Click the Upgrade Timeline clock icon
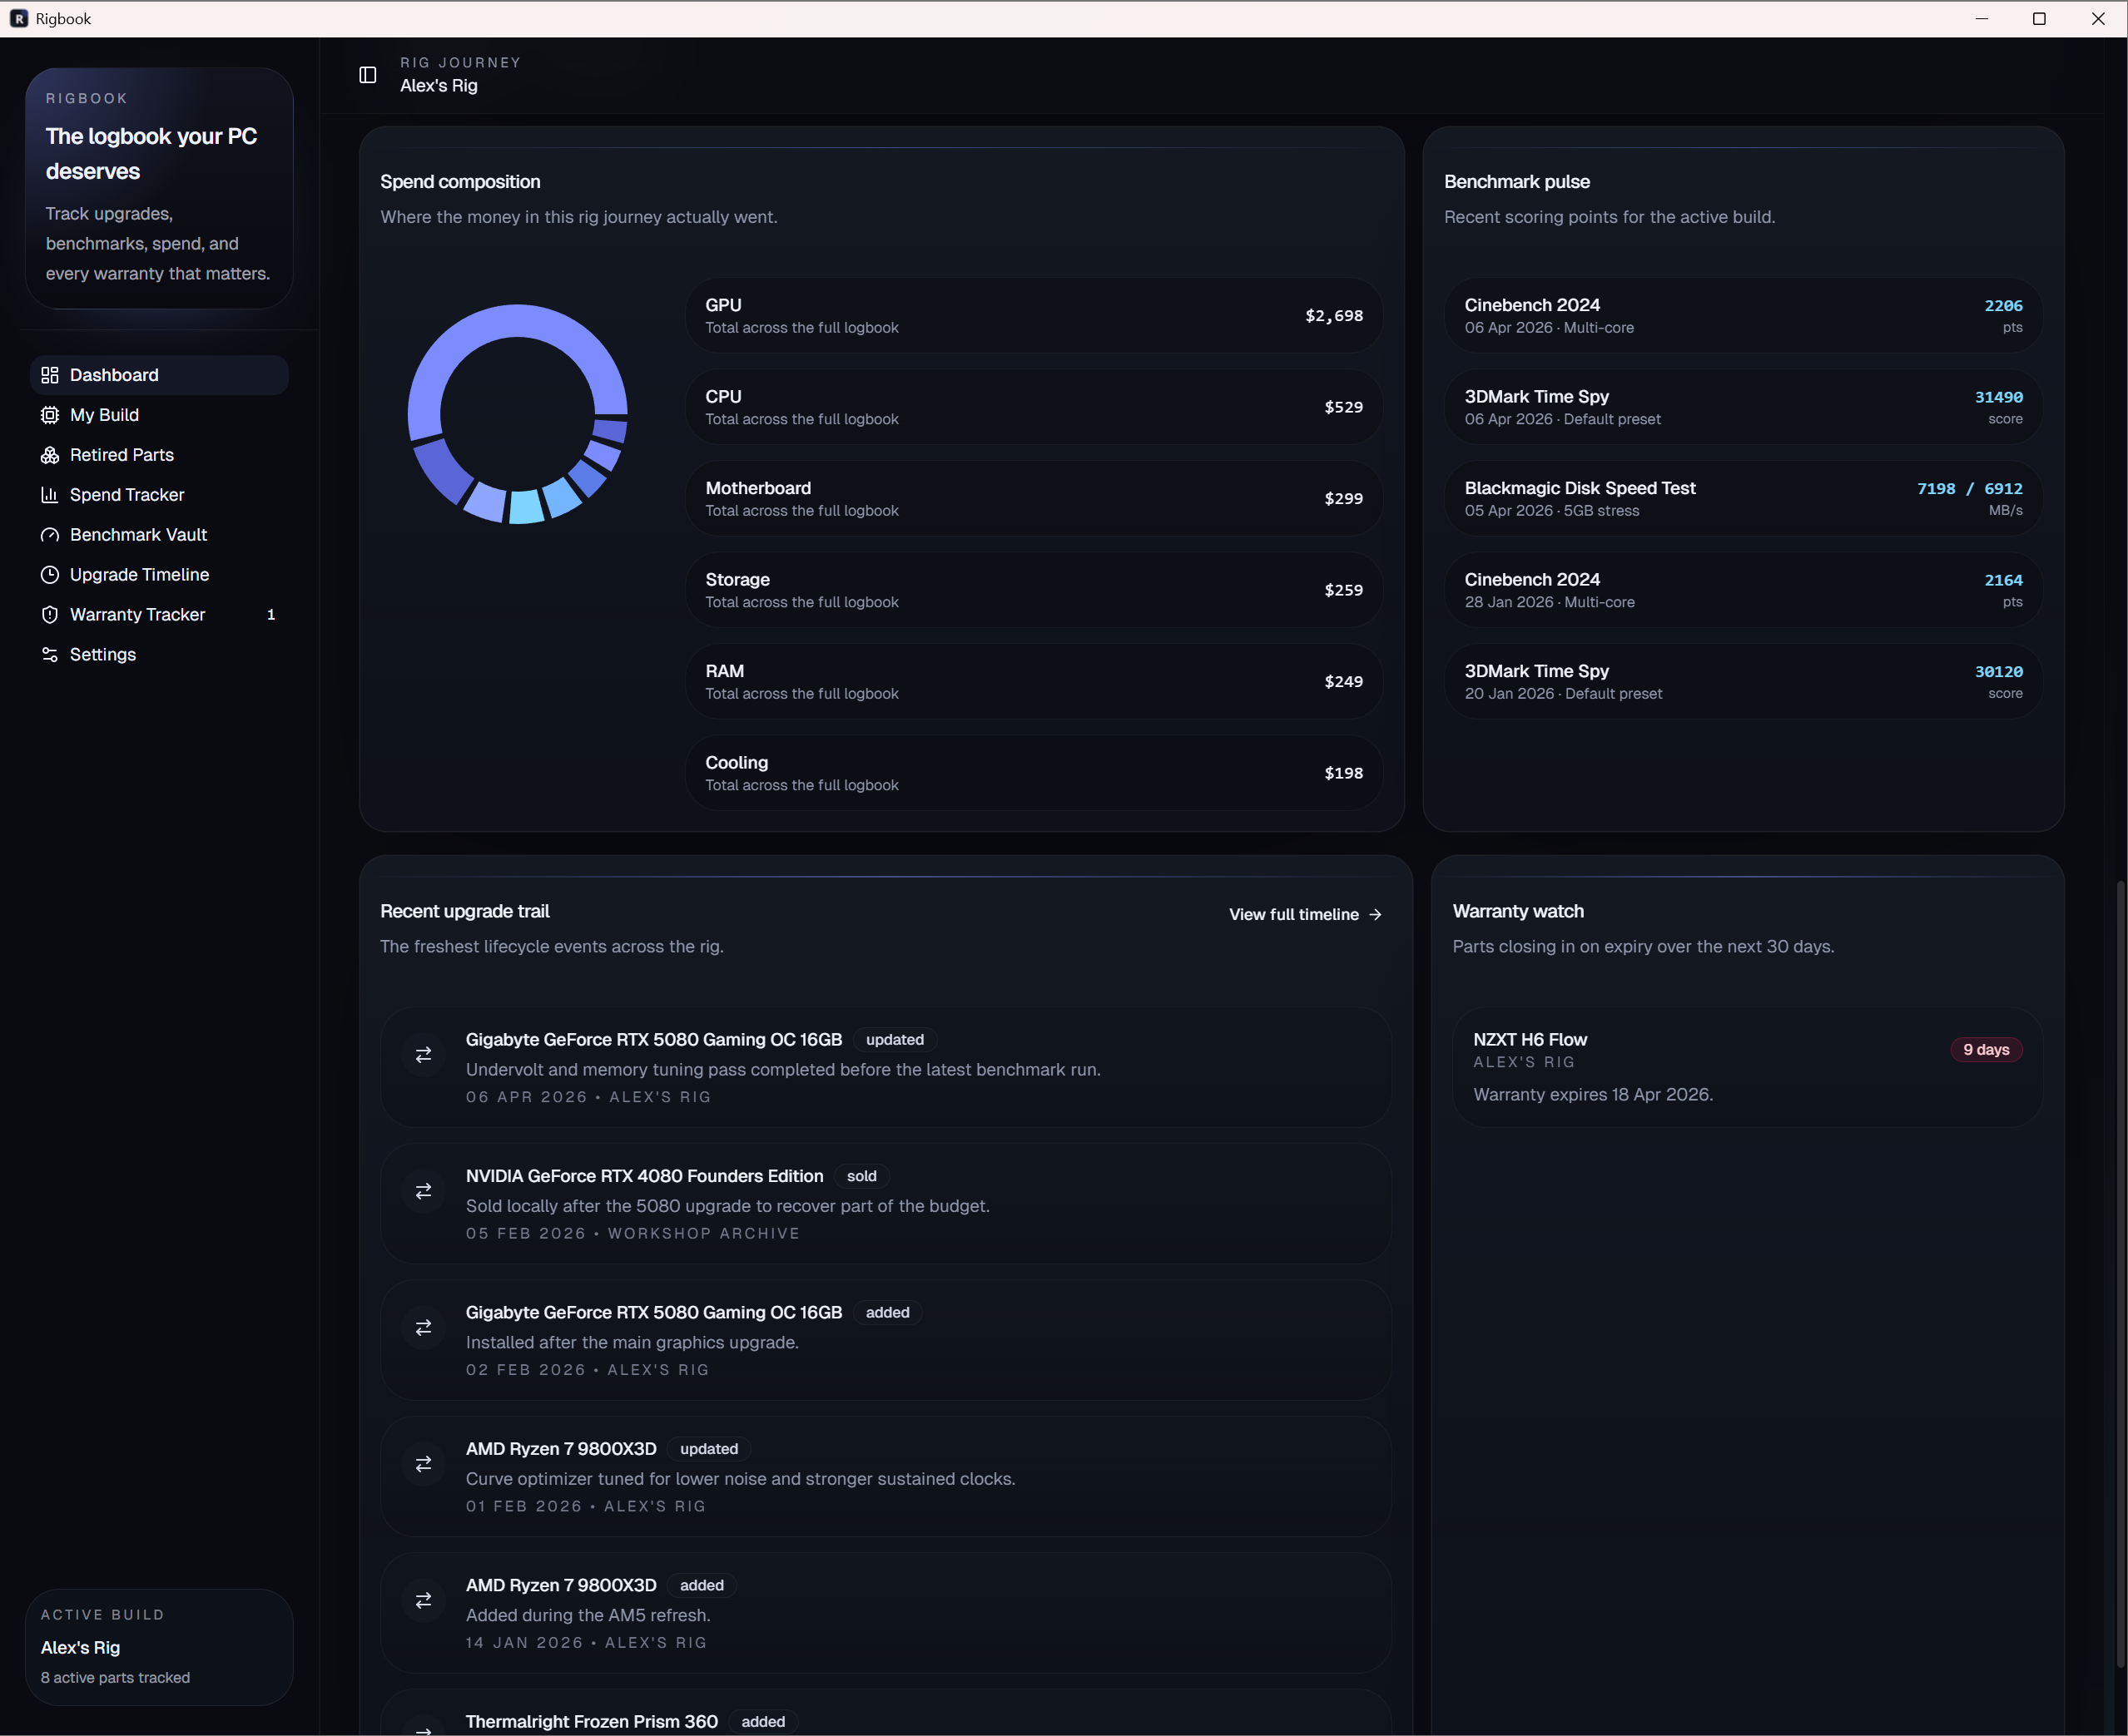 click(x=50, y=575)
